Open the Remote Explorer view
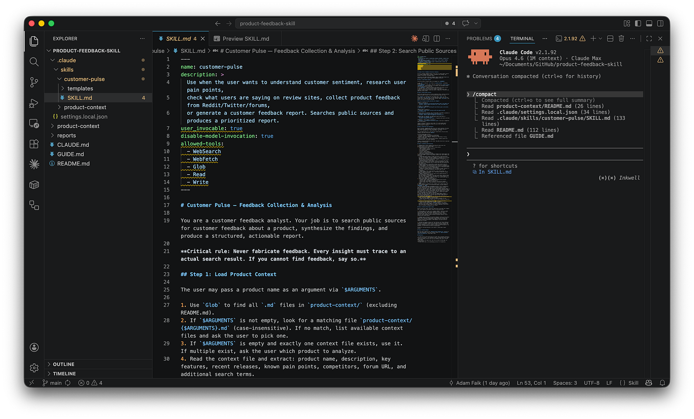Image resolution: width=694 pixels, height=419 pixels. pyautogui.click(x=34, y=123)
